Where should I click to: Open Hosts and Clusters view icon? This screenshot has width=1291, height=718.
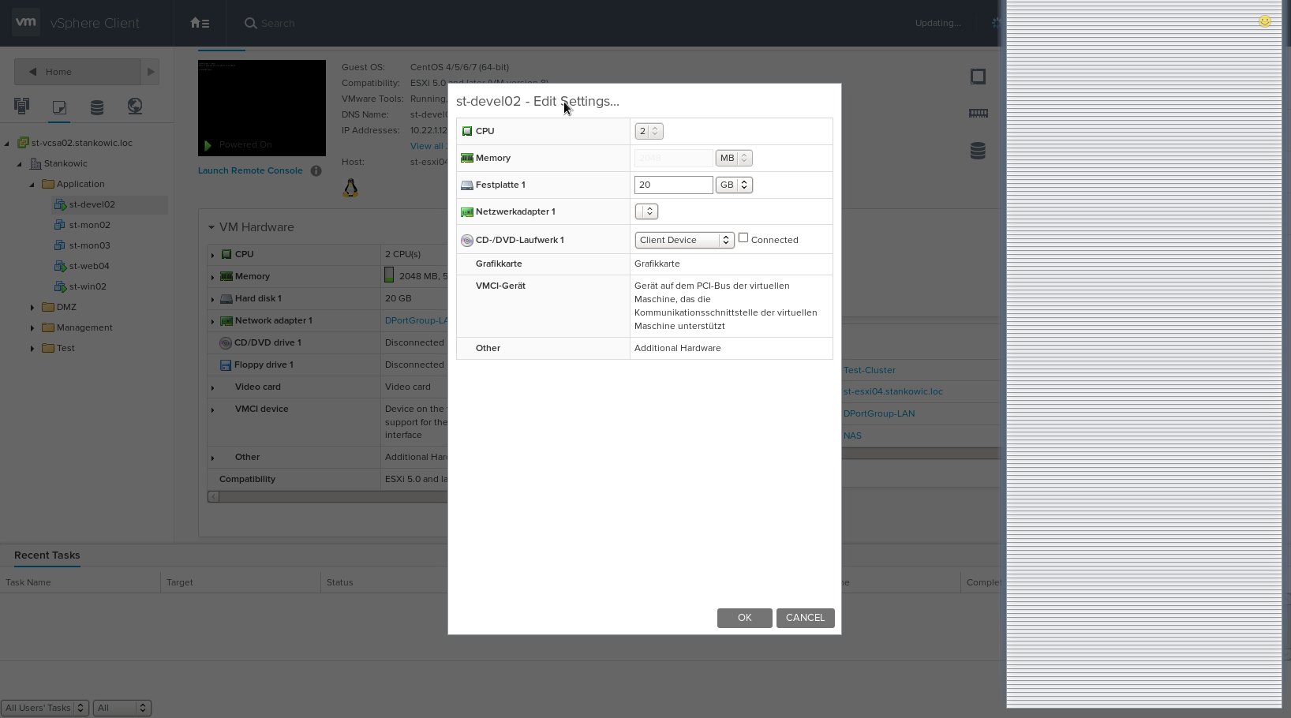[x=21, y=106]
